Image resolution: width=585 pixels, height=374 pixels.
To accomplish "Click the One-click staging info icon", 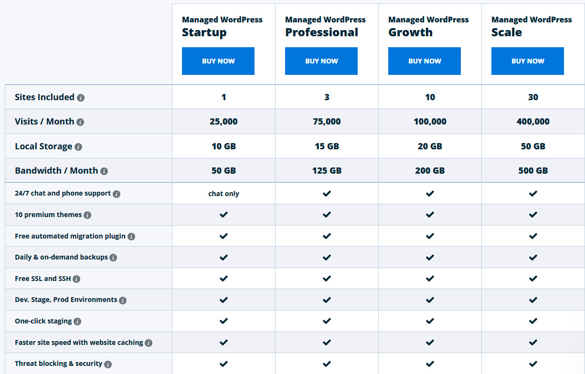I will tap(77, 321).
